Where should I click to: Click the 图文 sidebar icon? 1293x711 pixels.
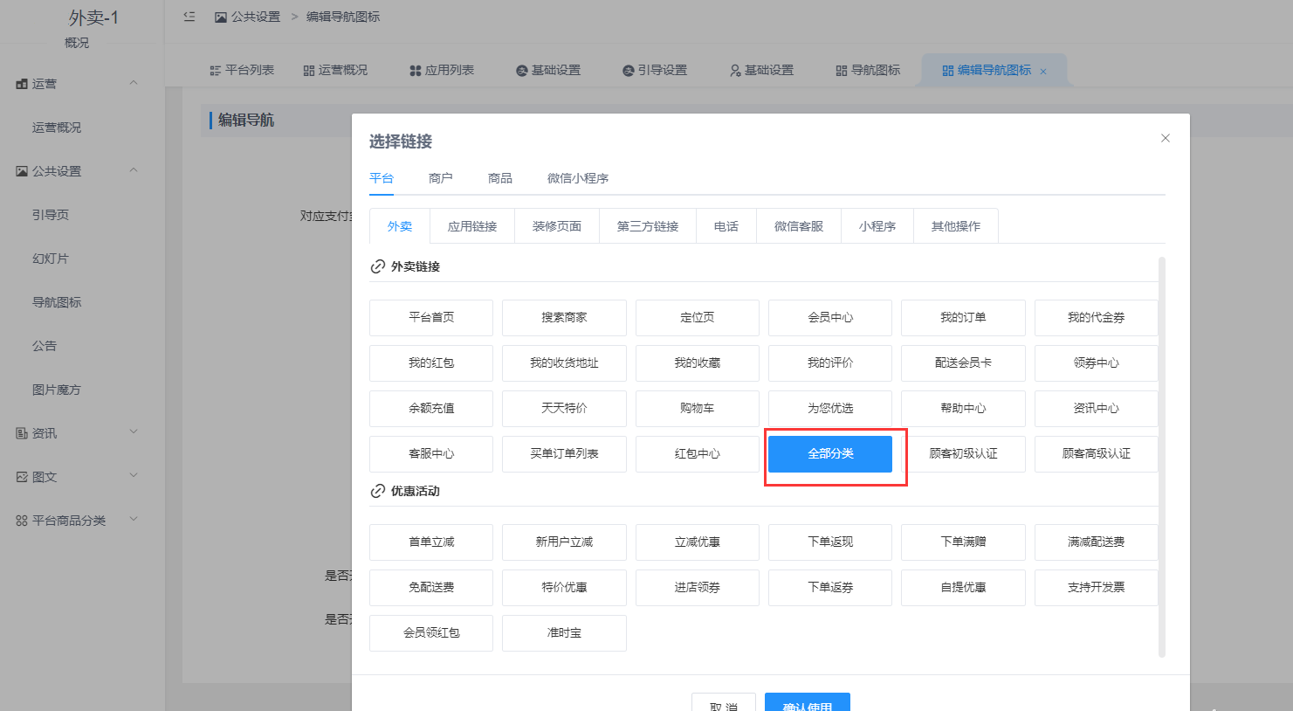tap(22, 477)
